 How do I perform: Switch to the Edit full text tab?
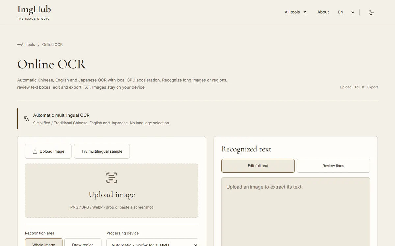(258, 166)
